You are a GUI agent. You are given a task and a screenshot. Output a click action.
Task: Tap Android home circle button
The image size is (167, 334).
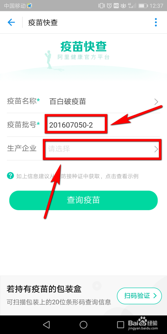pos(83,324)
